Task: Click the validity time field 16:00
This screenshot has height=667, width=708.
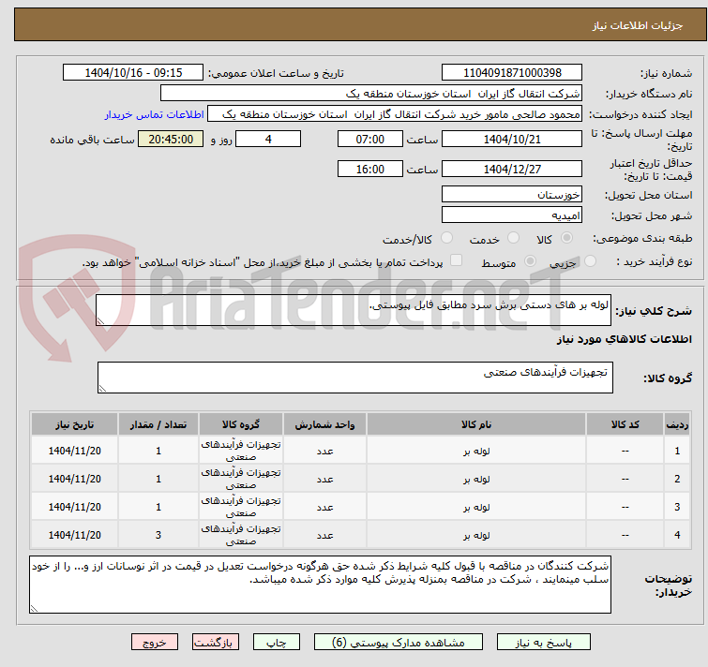Action: coord(369,170)
